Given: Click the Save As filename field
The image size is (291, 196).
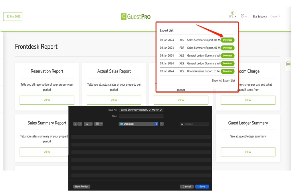Looking at the screenshot, I should point(141,109).
